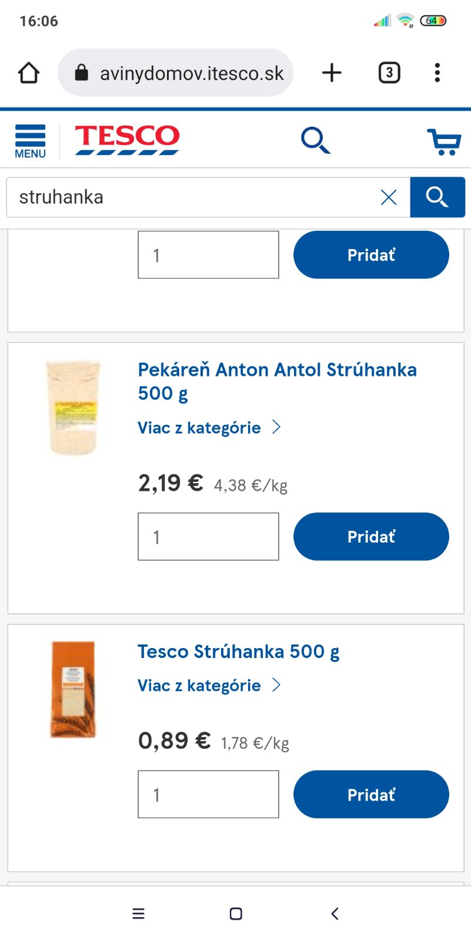The width and height of the screenshot is (471, 942).
Task: Open a new browser tab
Action: coord(332,73)
